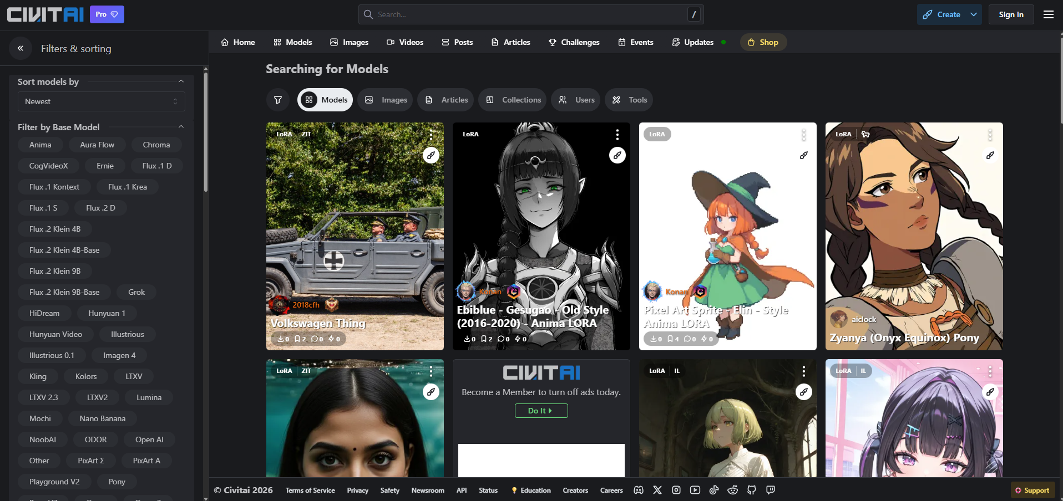
Task: Click the green Do It button
Action: 541,411
